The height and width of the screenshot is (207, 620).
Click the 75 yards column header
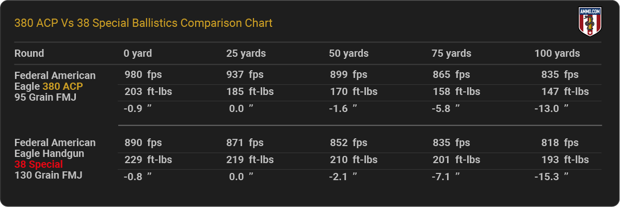point(451,53)
